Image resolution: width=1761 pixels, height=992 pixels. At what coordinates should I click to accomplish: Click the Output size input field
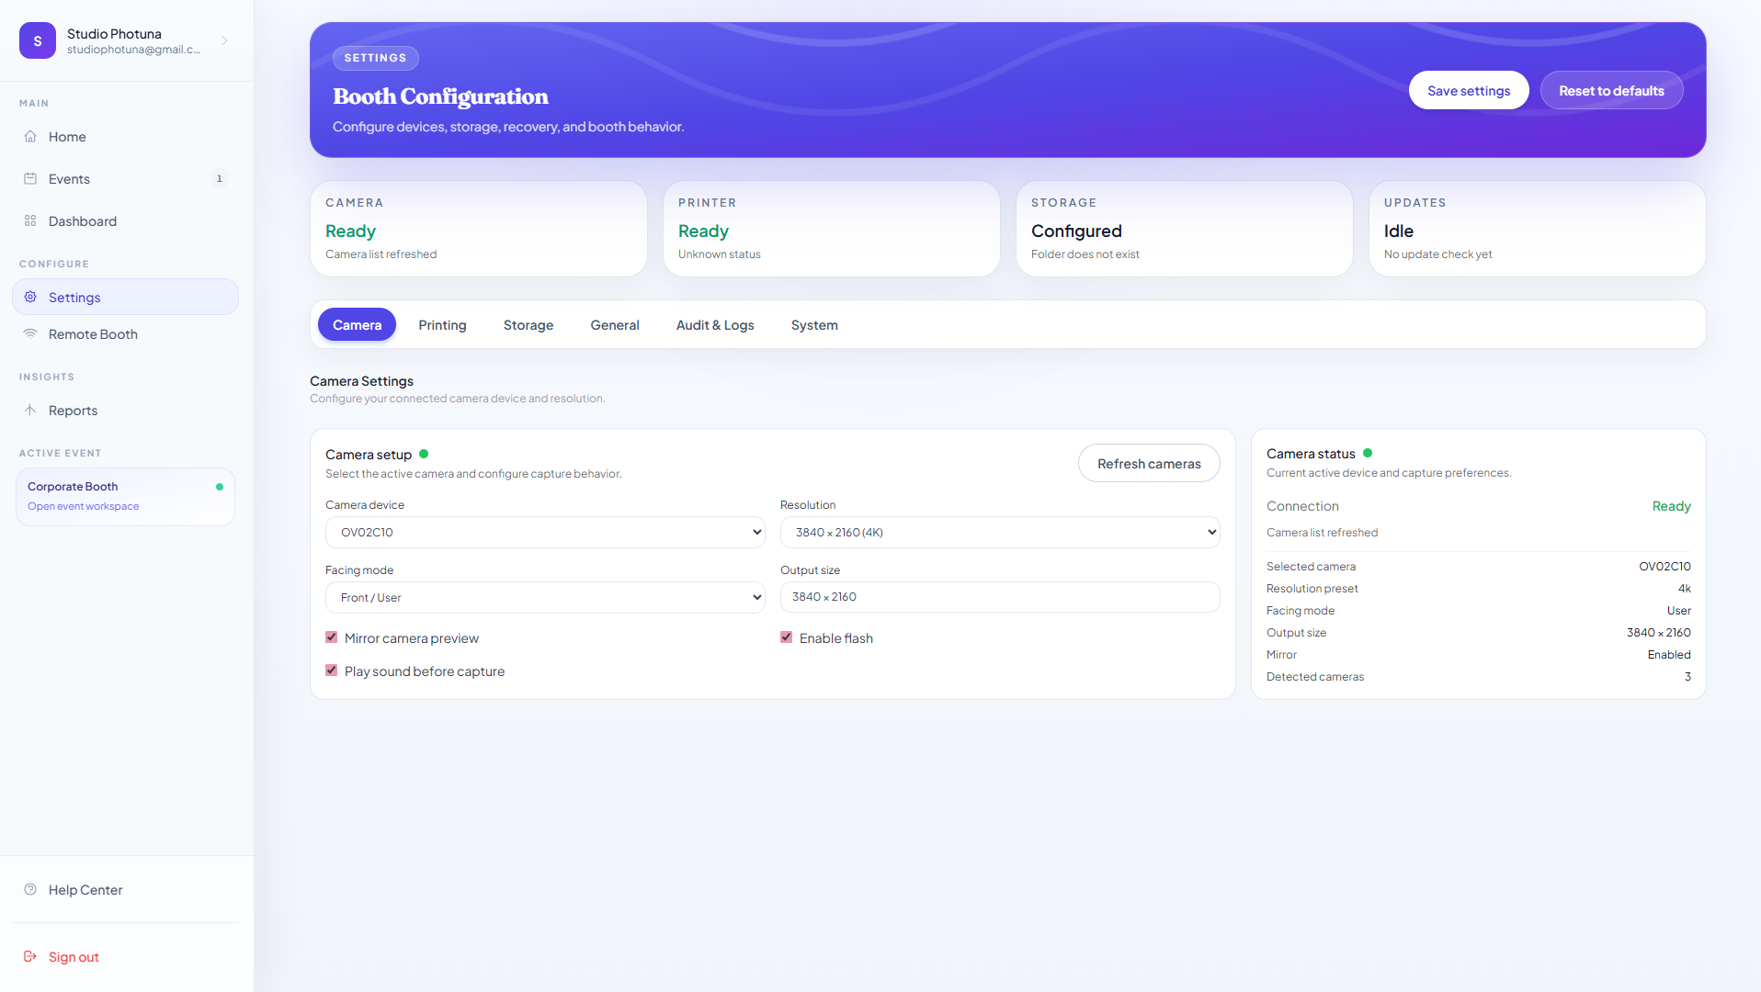pyautogui.click(x=1000, y=597)
